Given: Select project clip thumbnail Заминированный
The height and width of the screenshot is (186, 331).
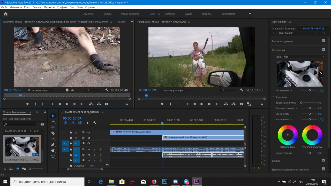Looking at the screenshot, I should point(22,146).
